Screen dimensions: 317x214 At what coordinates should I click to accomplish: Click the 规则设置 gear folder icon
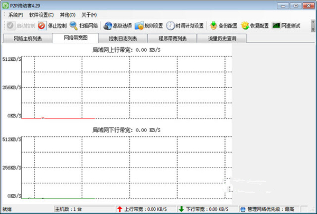[139, 26]
